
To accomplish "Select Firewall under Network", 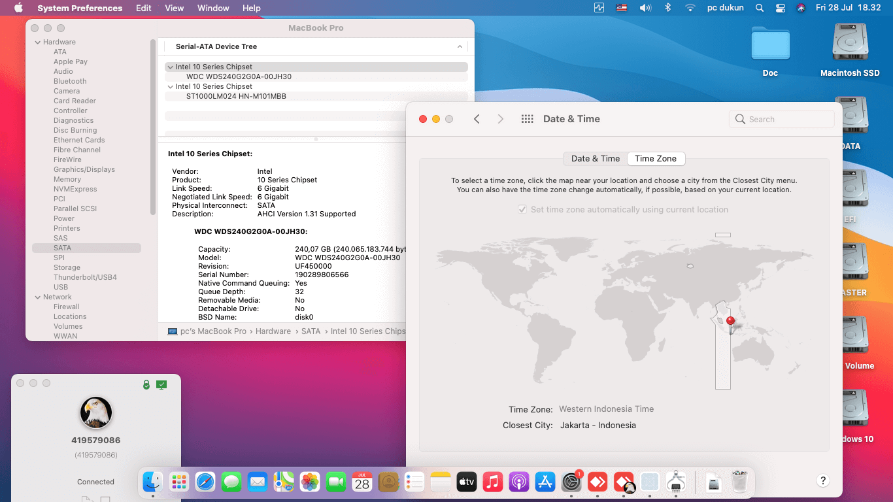I will coord(67,307).
